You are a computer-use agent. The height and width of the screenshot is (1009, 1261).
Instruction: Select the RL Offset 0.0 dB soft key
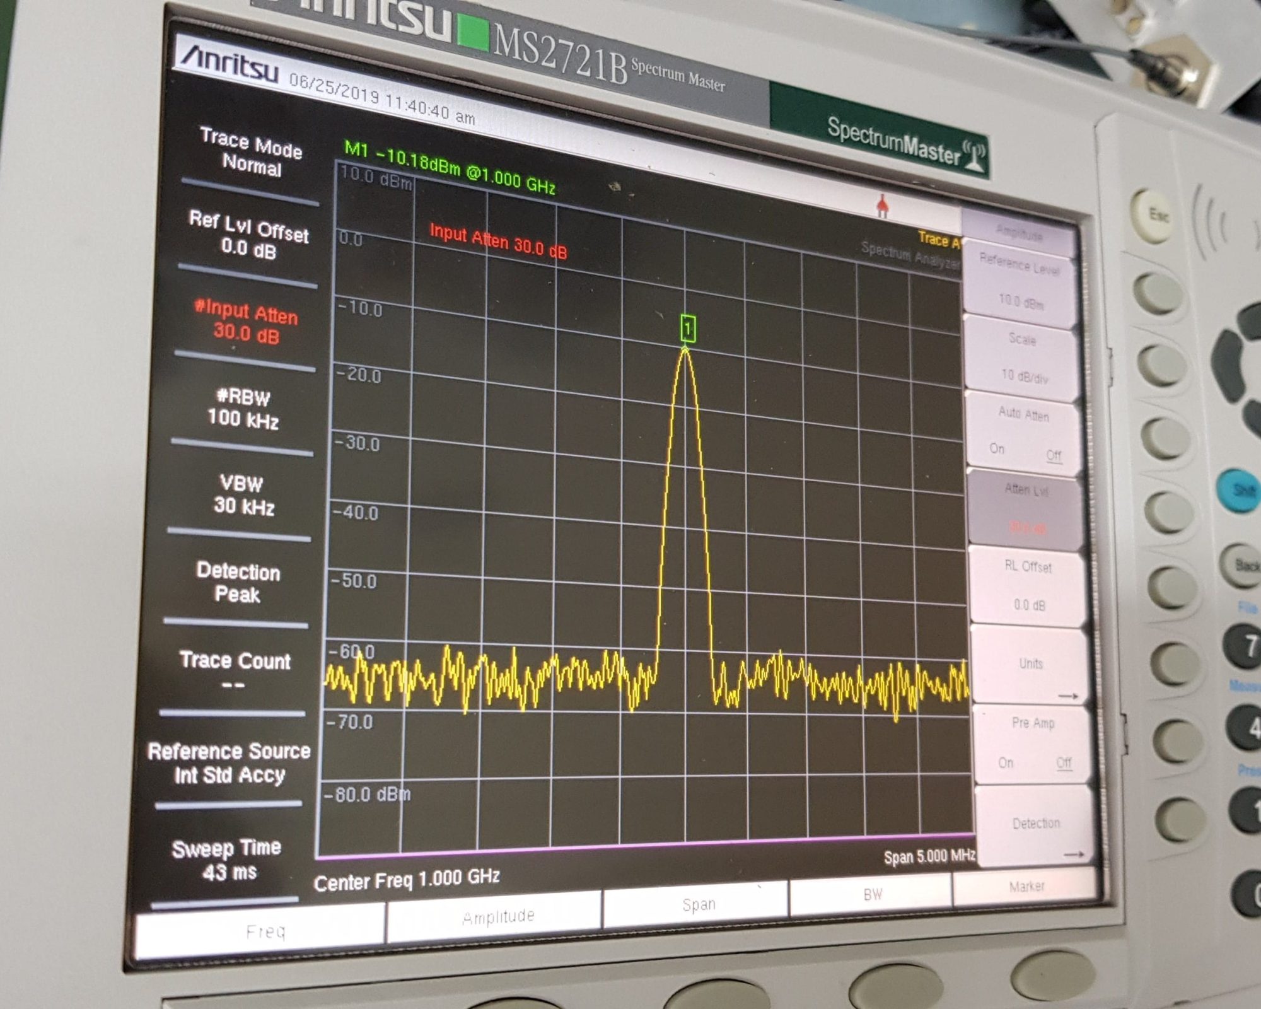1029,586
